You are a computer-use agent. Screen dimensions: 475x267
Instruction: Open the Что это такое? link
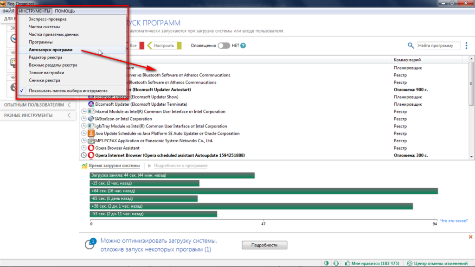(454, 221)
